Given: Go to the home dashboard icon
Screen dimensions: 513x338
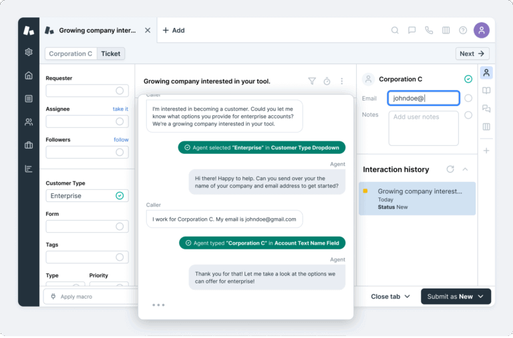Looking at the screenshot, I should (x=29, y=75).
